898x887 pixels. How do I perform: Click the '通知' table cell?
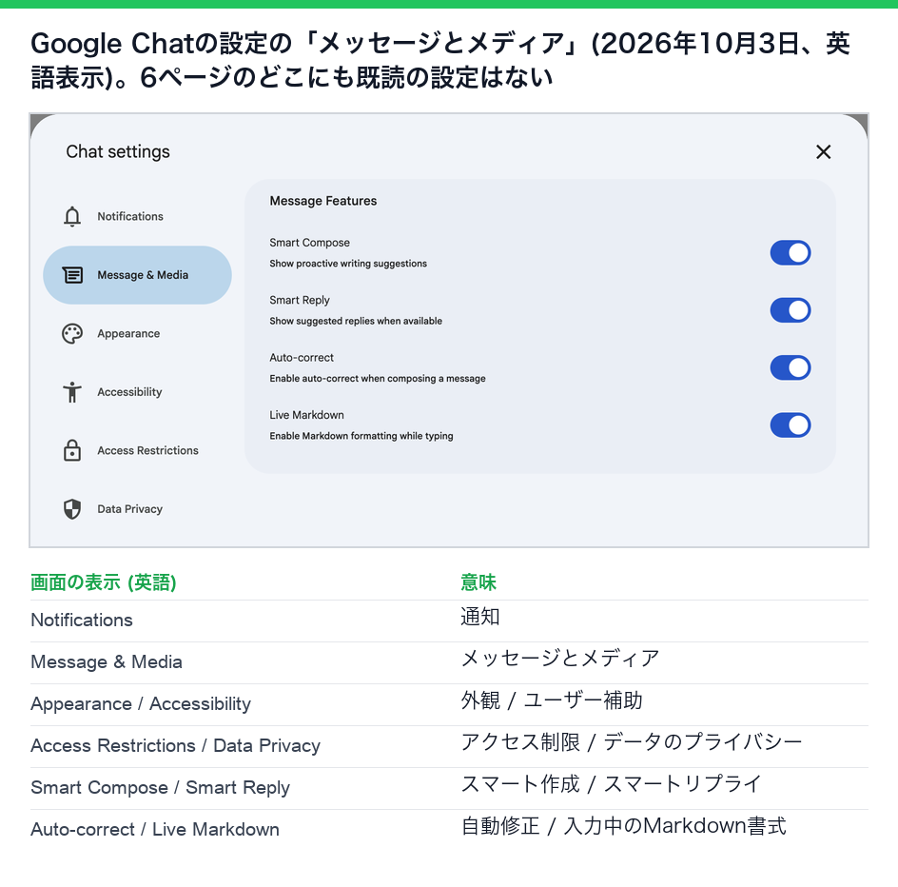[x=480, y=617]
